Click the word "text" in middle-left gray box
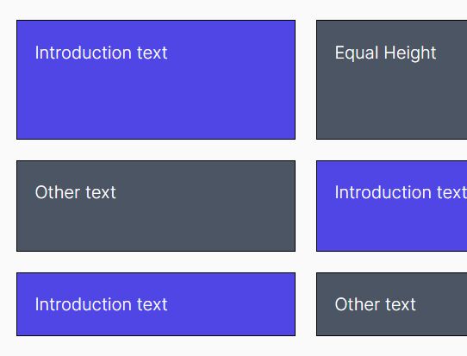The height and width of the screenshot is (356, 467). click(x=101, y=192)
